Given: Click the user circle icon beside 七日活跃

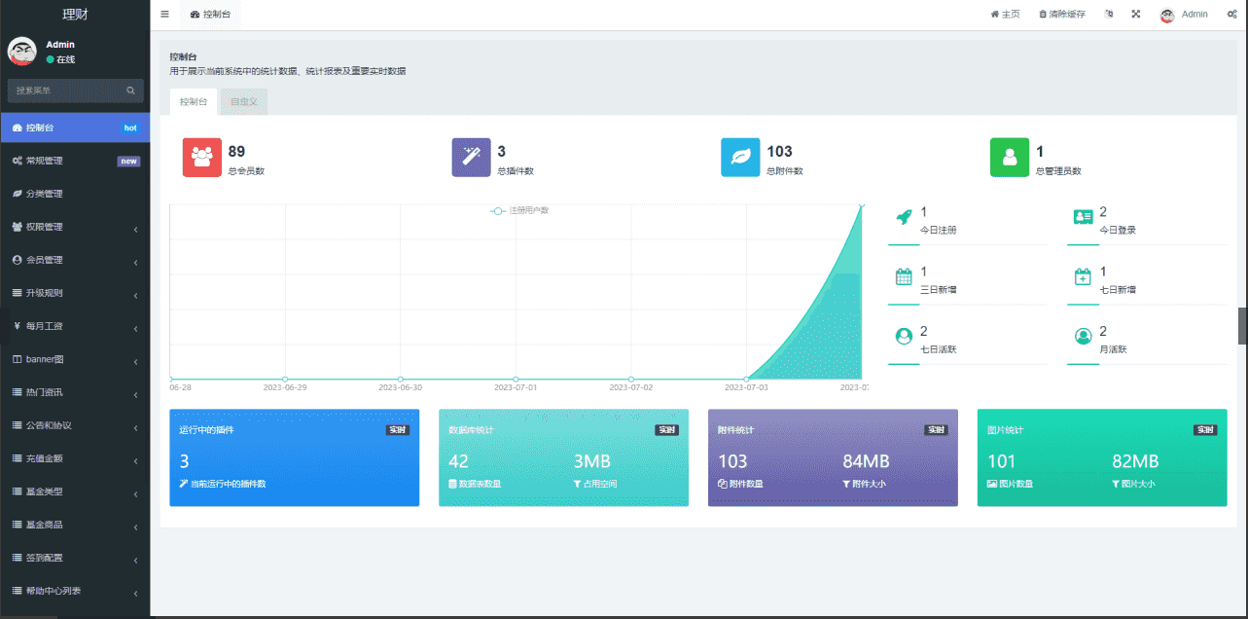Looking at the screenshot, I should (904, 336).
